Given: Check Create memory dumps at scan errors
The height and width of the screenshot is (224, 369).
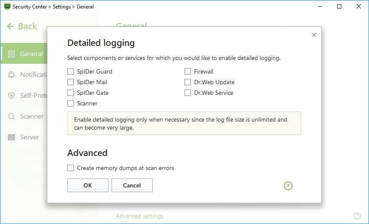Looking at the screenshot, I should (71, 168).
